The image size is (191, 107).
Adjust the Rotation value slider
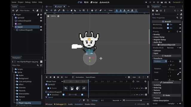tap(173, 70)
